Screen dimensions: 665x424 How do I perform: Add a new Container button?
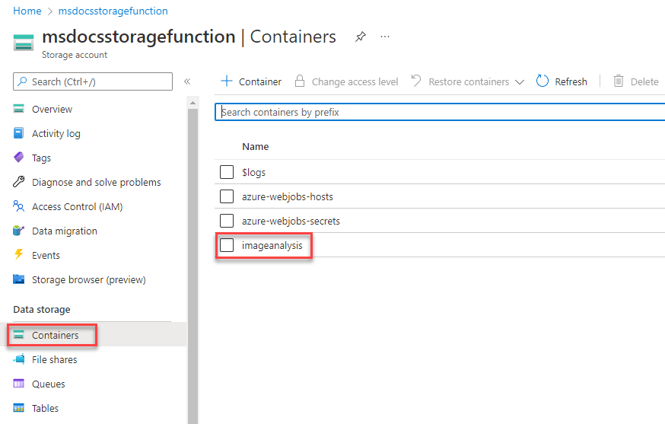(251, 81)
